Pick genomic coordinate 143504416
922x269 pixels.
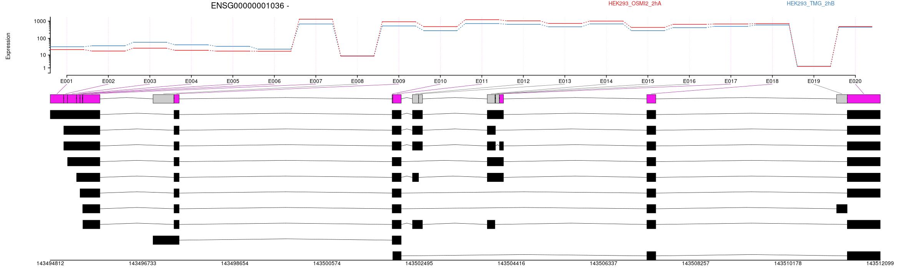click(x=511, y=264)
